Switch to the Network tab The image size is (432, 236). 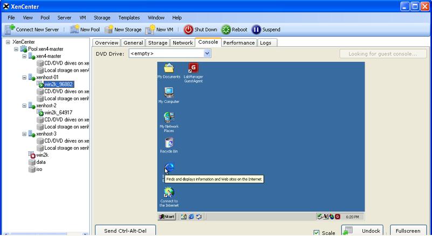(x=183, y=43)
